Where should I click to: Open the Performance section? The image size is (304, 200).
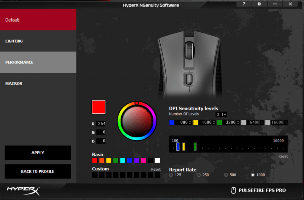click(38, 62)
